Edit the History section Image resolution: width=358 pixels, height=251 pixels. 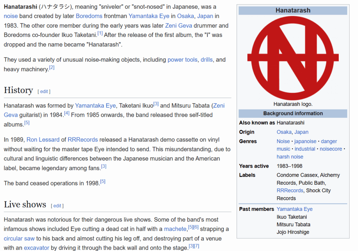tap(44, 91)
